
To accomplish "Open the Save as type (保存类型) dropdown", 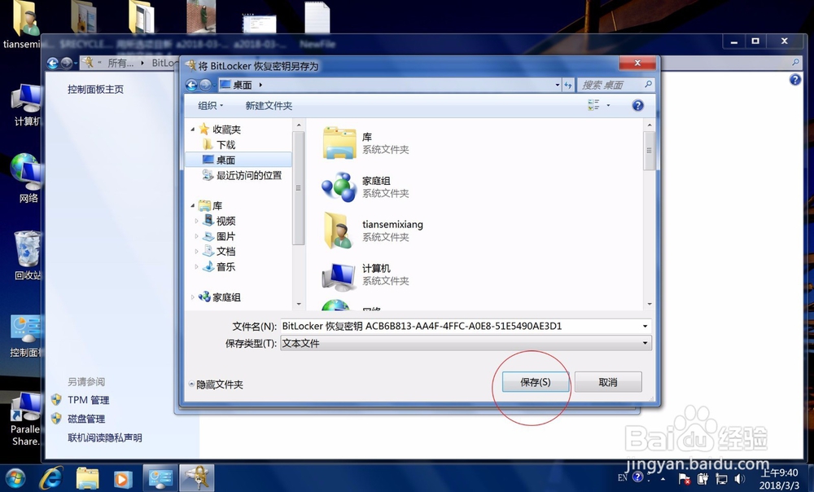I will tap(466, 343).
